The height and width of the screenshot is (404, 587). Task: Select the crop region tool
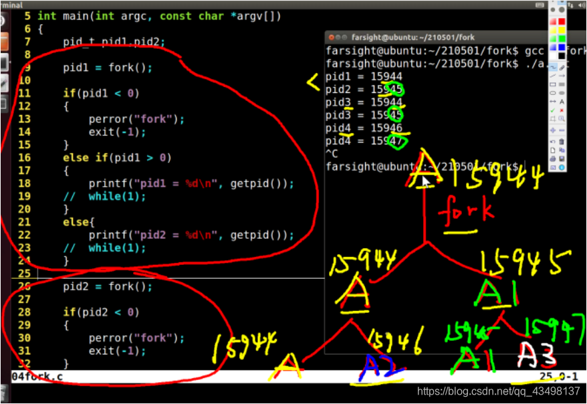point(553,118)
